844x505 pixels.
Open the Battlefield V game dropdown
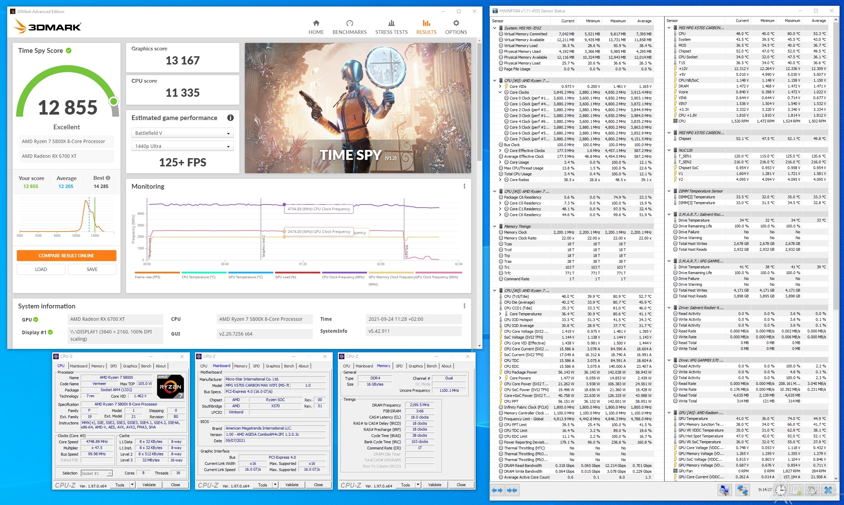[x=182, y=133]
